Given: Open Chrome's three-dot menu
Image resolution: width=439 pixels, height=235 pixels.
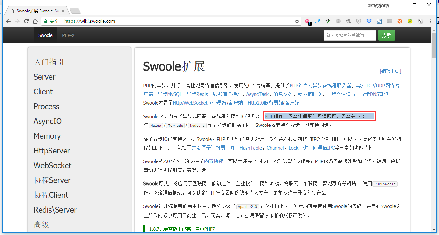Looking at the screenshot, I should click(x=431, y=21).
